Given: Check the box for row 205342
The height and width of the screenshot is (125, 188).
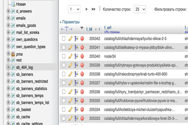Looking at the screenshot, I should click(x=64, y=39).
